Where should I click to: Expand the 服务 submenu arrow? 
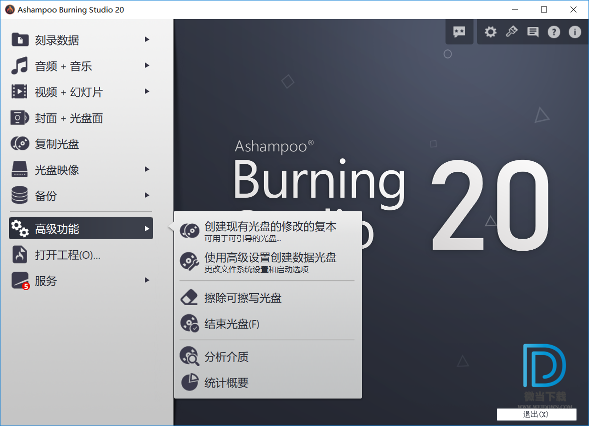click(x=147, y=280)
